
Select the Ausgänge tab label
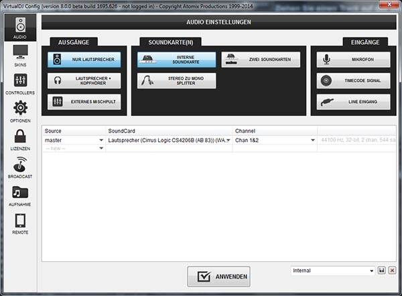point(74,42)
